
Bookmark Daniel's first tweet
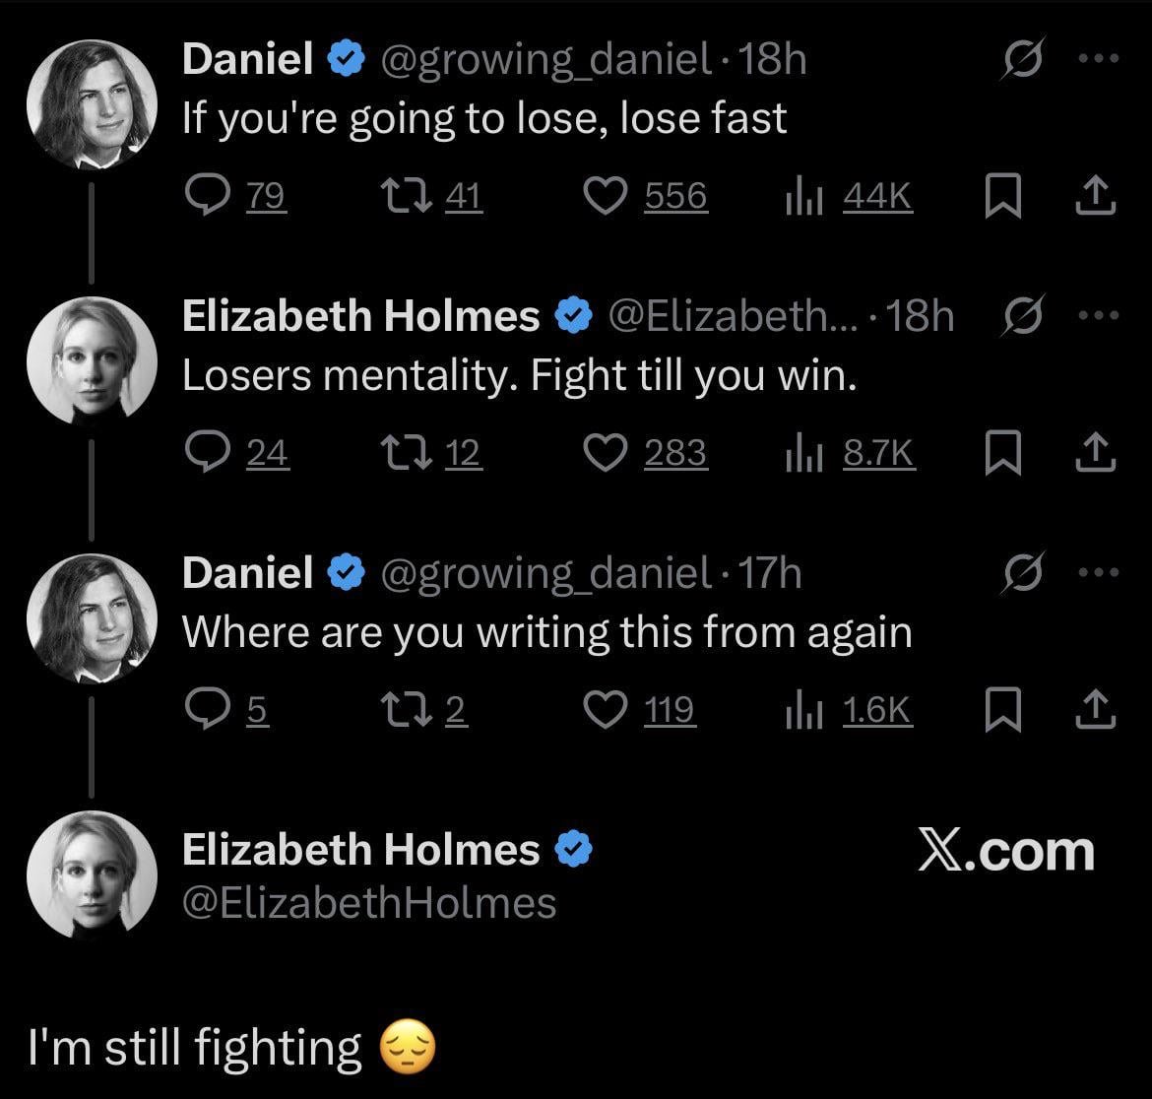(999, 198)
